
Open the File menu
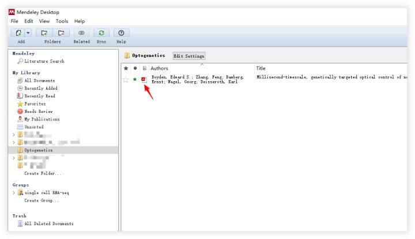point(14,21)
